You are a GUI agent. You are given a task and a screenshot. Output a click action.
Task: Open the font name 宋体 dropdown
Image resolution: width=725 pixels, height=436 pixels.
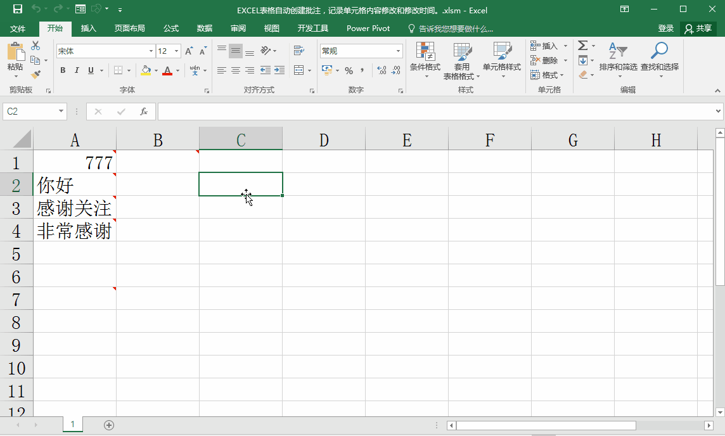tap(151, 51)
